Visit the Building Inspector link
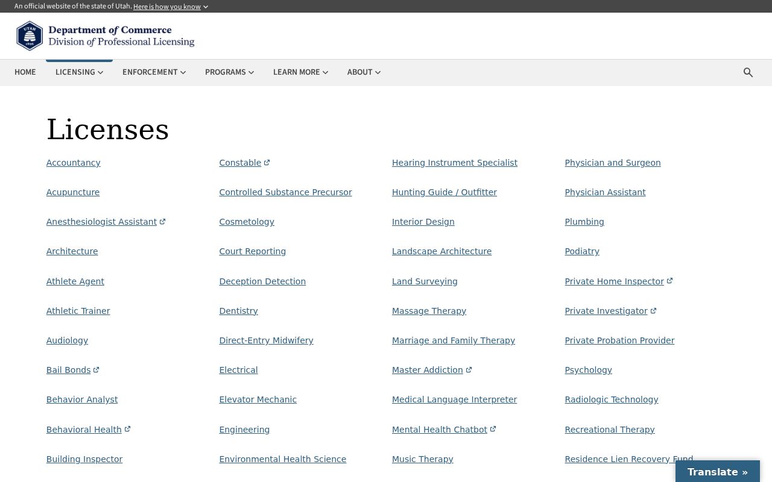Viewport: 772px width, 482px height. (x=84, y=459)
